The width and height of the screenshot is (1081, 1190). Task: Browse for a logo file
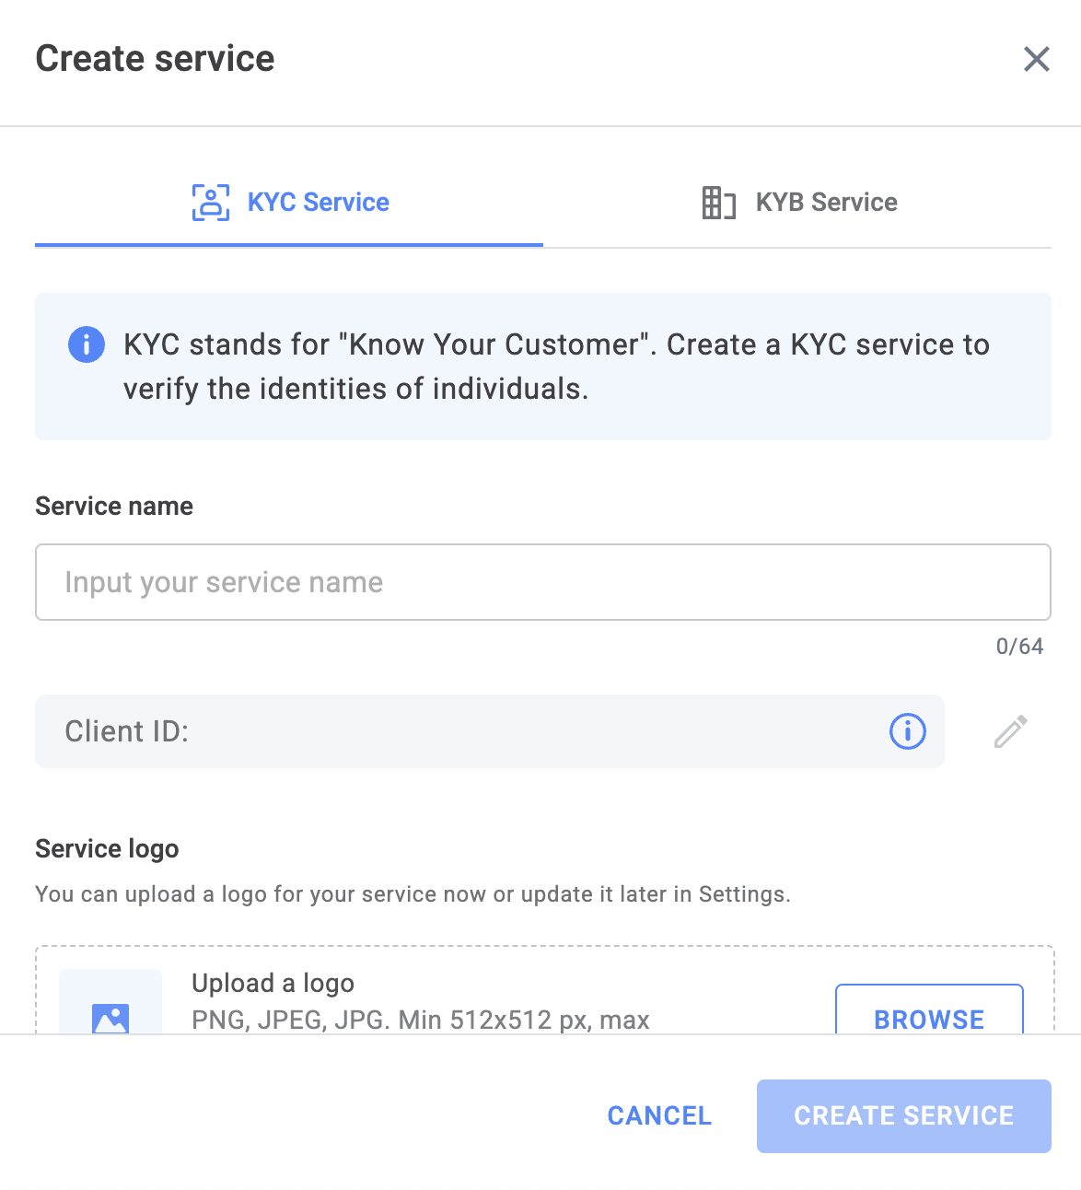tap(929, 1009)
